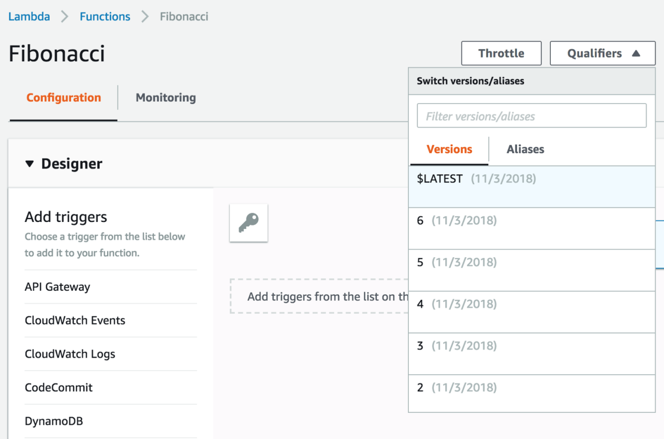Select the Versions tab
This screenshot has height=439, width=664.
449,149
